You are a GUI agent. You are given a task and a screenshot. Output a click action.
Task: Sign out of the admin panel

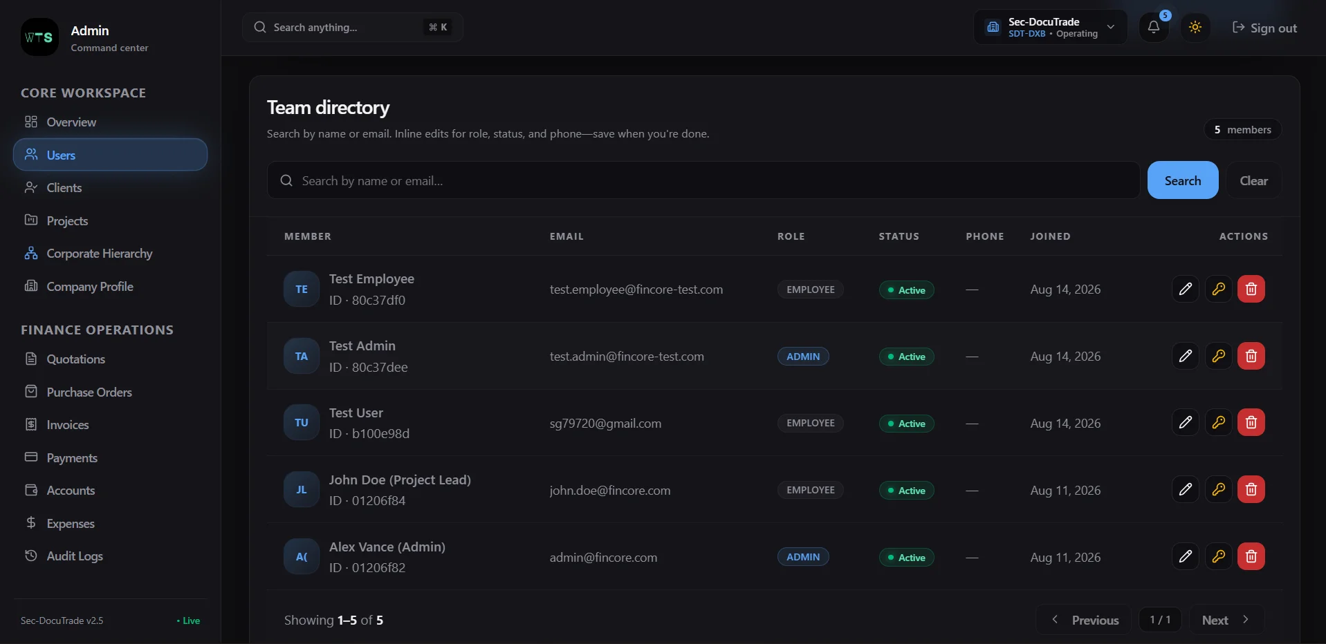[1264, 28]
